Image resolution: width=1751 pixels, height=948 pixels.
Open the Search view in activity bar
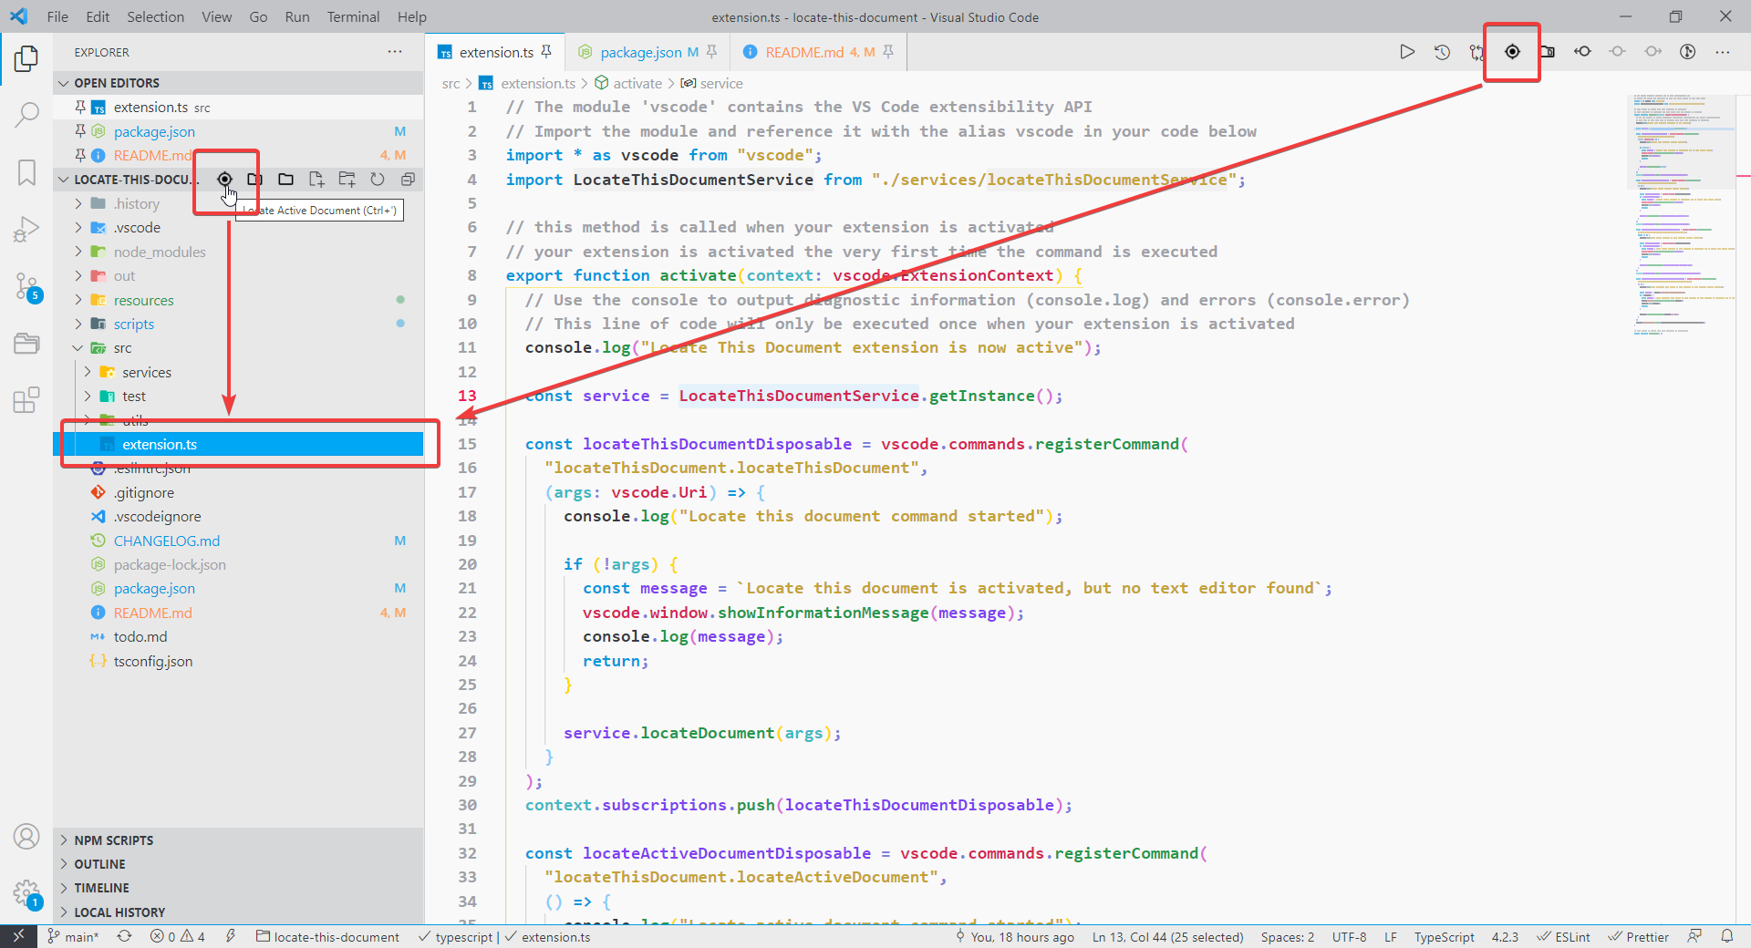pos(26,115)
